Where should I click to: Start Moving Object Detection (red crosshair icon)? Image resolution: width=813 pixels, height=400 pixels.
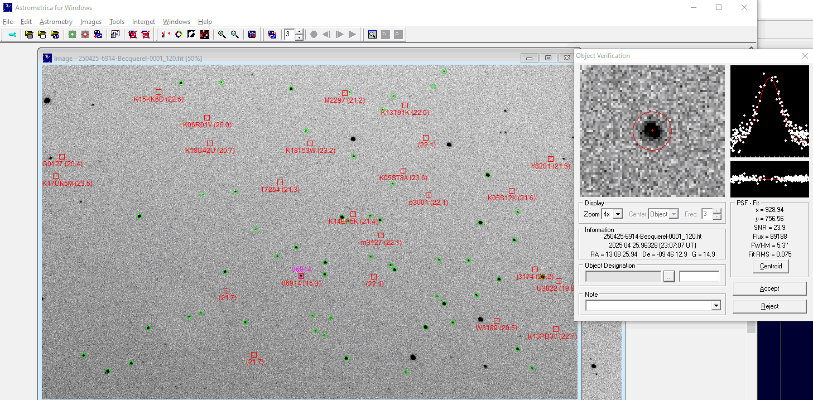click(85, 35)
